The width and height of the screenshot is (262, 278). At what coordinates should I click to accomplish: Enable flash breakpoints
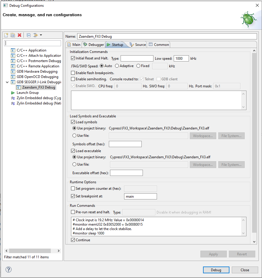[x=72, y=73]
